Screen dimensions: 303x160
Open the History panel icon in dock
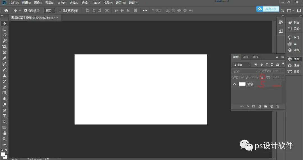(281, 22)
